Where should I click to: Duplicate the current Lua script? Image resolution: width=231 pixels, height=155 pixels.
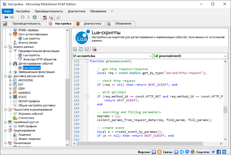[80, 49]
